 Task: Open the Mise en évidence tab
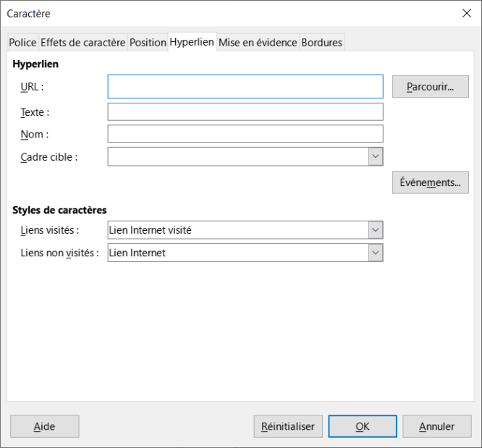tap(258, 43)
